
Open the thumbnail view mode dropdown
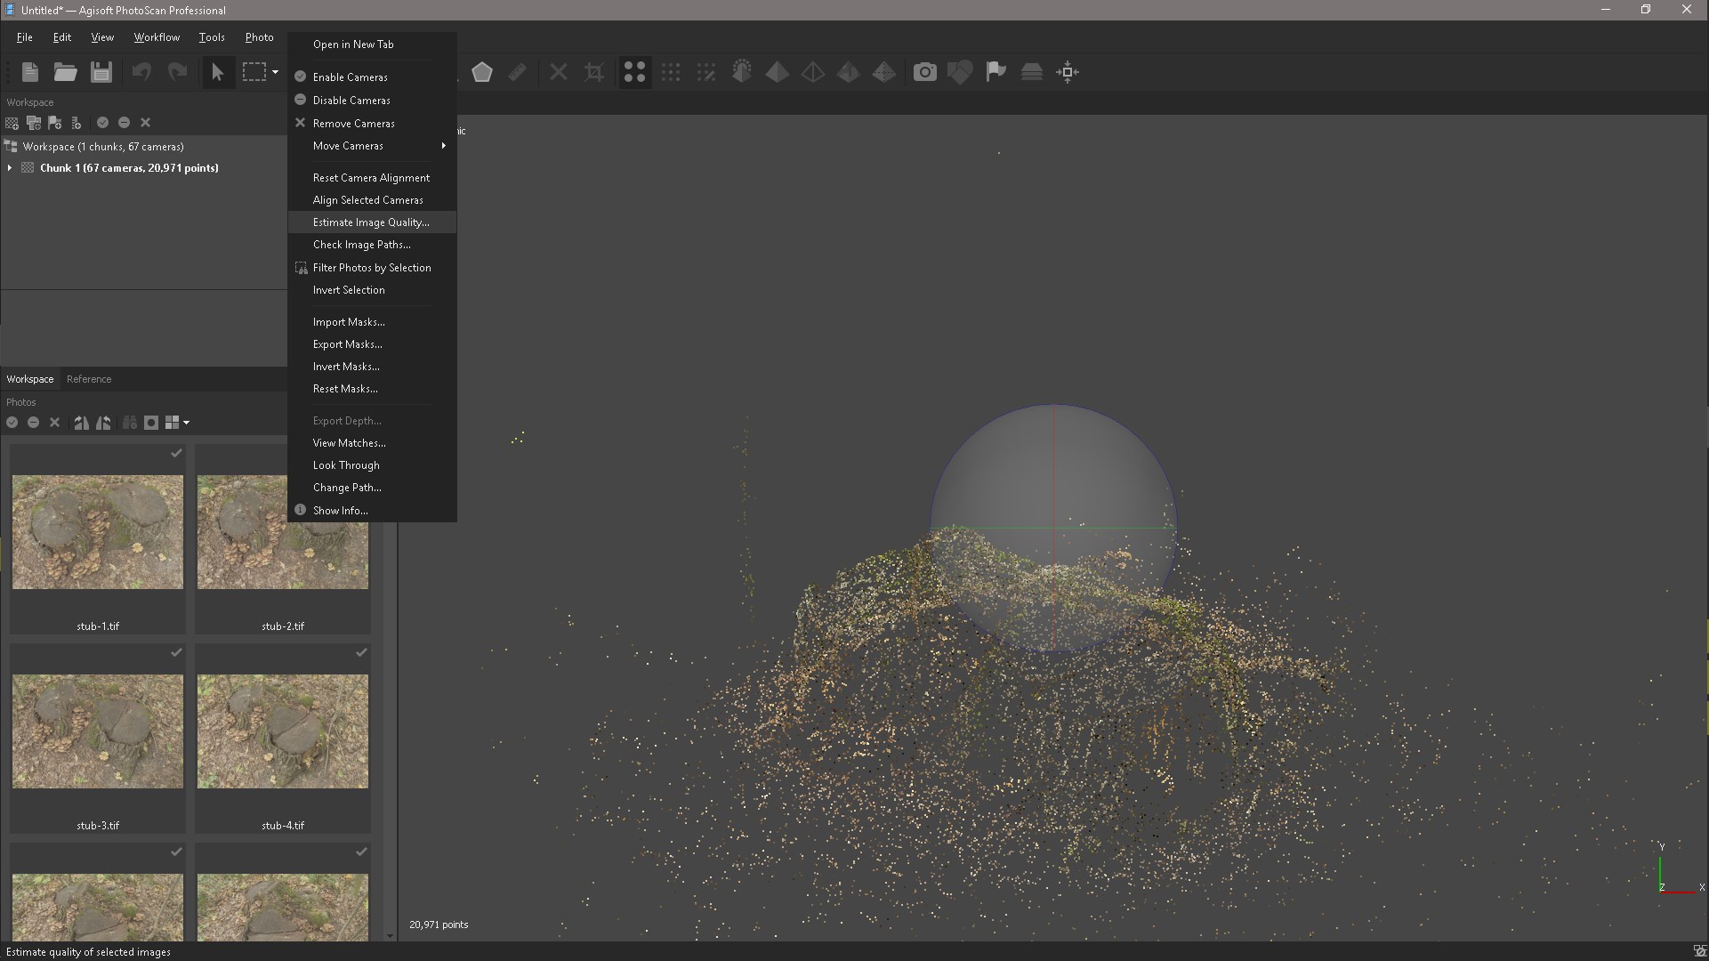[186, 423]
